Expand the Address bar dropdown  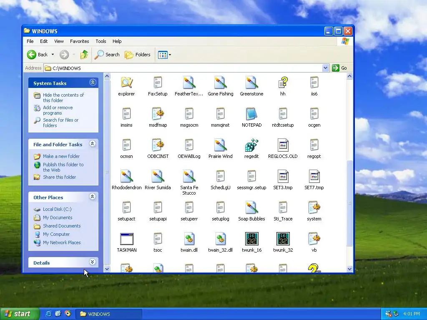325,68
